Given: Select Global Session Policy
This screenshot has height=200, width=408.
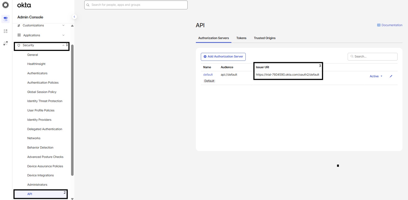Looking at the screenshot, I should (x=42, y=92).
